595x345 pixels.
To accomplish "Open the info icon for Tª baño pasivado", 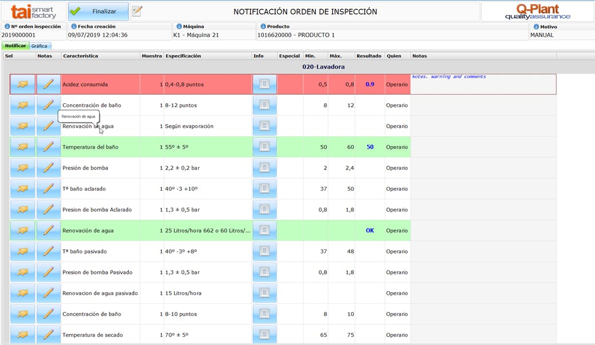I will coord(265,251).
